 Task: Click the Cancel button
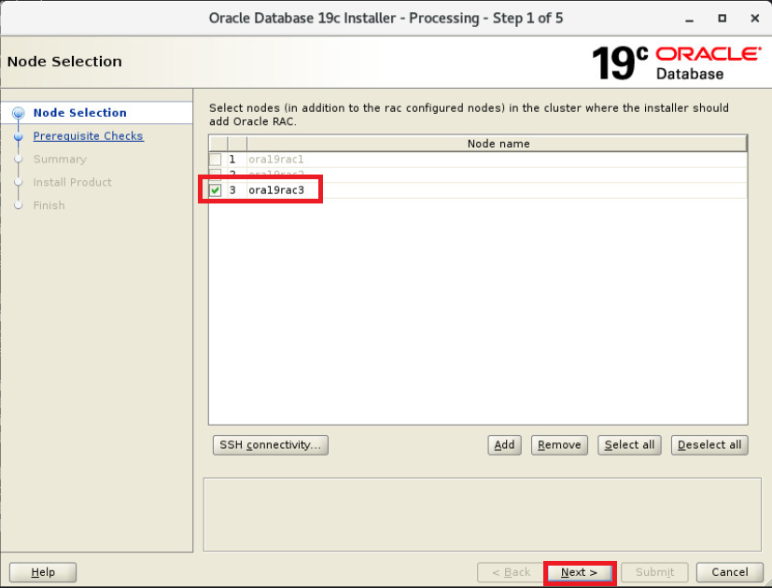coord(730,572)
